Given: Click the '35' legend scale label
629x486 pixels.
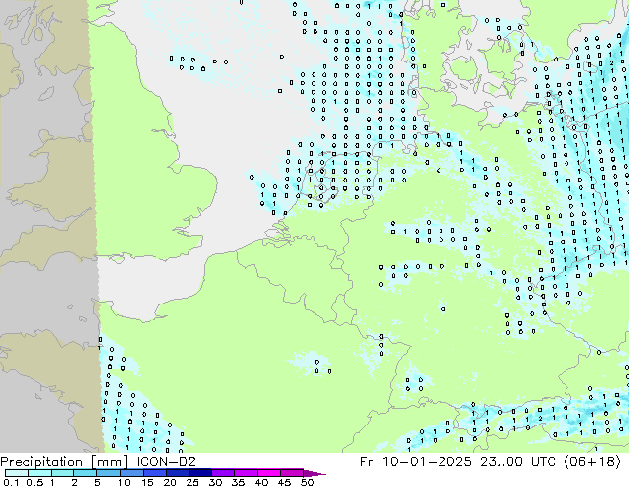Looking at the screenshot, I should 238,482.
